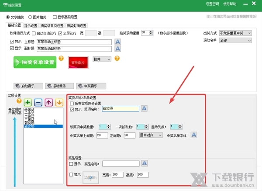Screen dimensions: 262x191
Task: Choose the 背景图片 background thumbnail
Action: click(x=78, y=63)
